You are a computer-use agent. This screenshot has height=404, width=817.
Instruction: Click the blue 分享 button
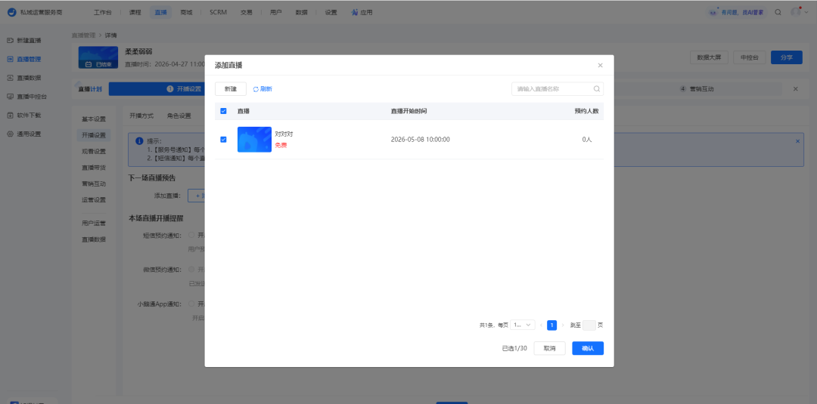pyautogui.click(x=786, y=57)
